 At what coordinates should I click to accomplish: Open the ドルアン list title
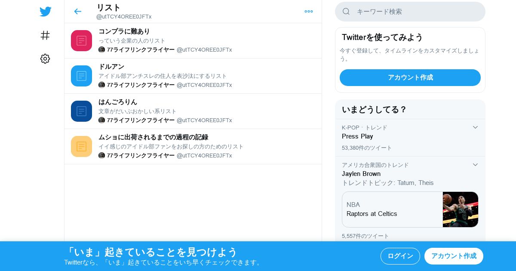111,67
